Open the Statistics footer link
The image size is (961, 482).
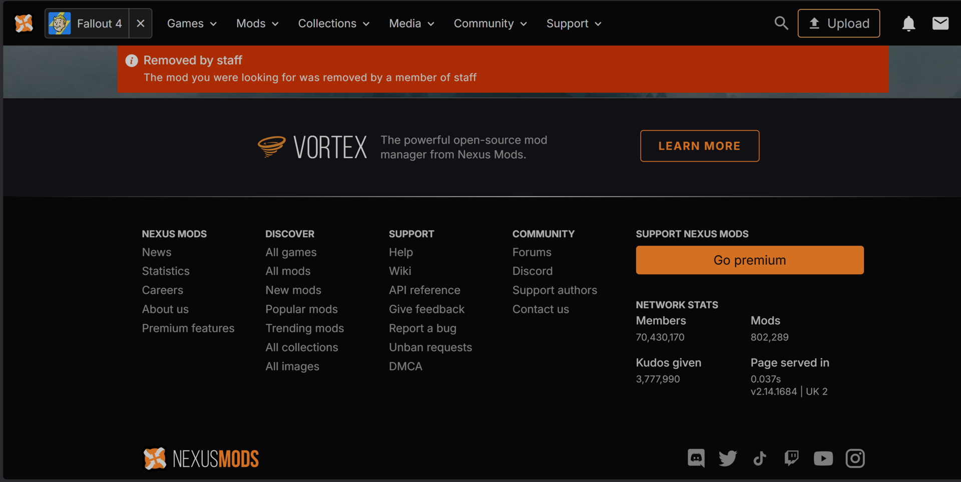click(166, 271)
